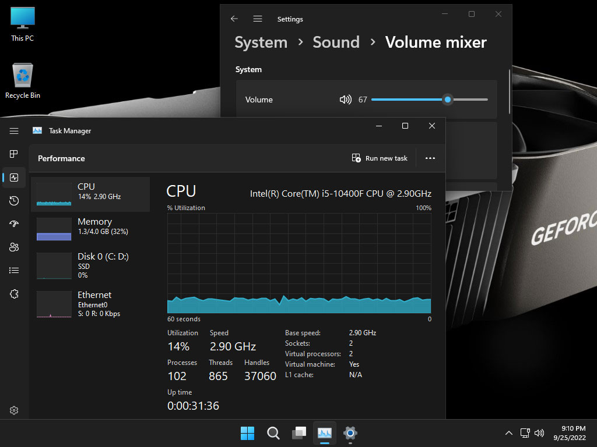Show hidden system tray icons
The width and height of the screenshot is (597, 447).
coord(508,433)
